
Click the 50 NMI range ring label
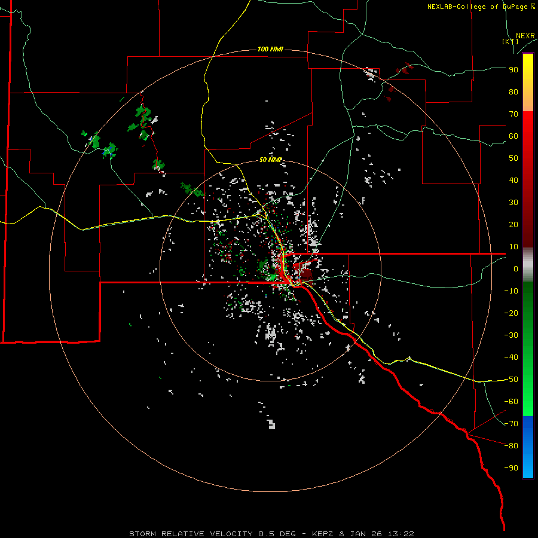click(270, 160)
